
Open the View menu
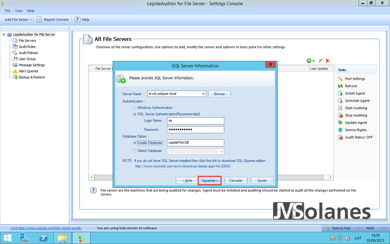pyautogui.click(x=19, y=11)
